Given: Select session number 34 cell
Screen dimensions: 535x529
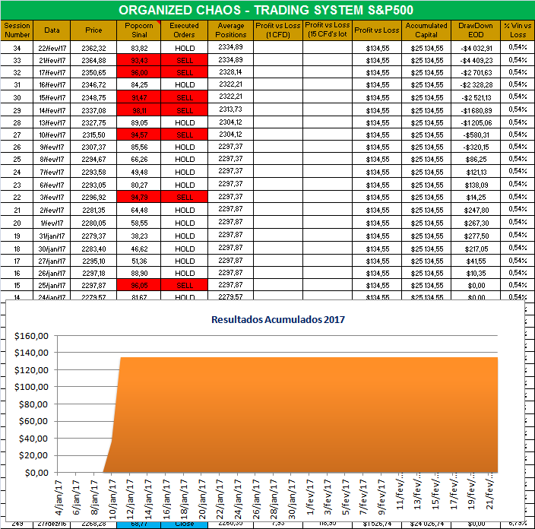Looking at the screenshot, I should 17,48.
